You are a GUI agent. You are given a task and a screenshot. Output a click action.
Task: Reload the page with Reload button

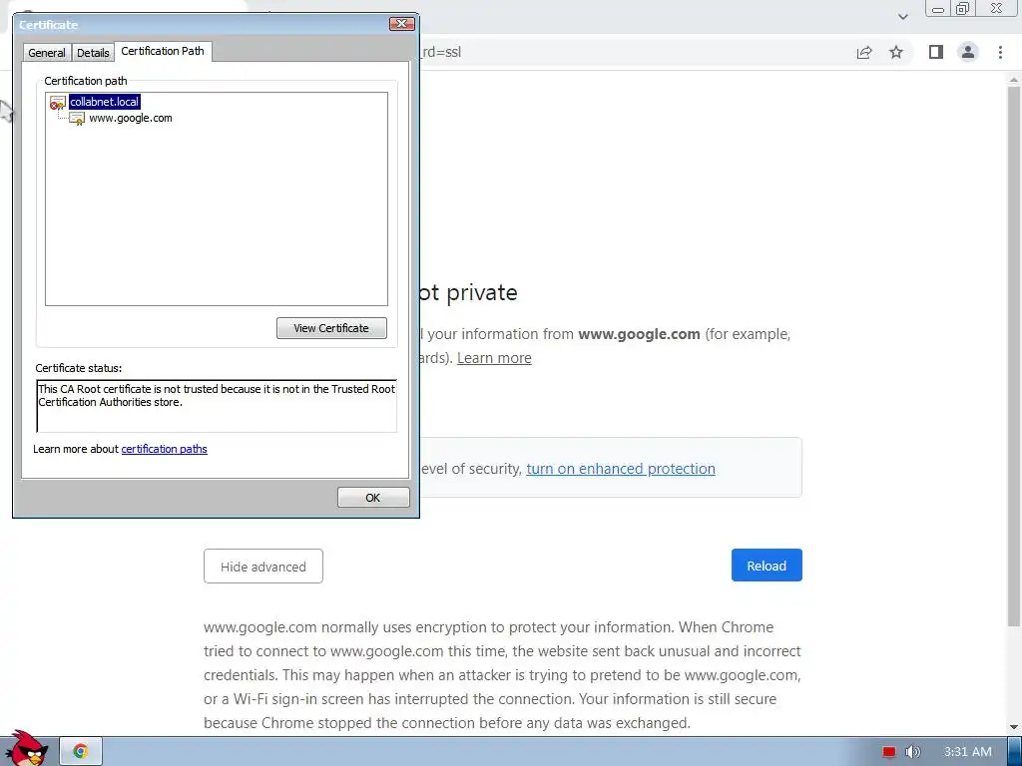pyautogui.click(x=766, y=566)
